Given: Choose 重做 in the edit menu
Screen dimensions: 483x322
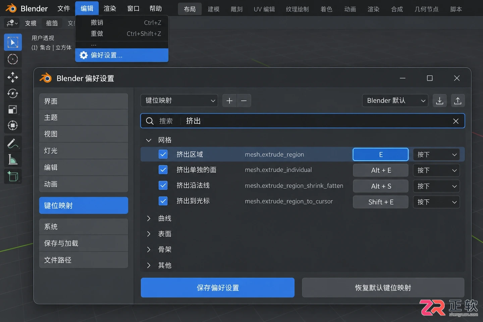Looking at the screenshot, I should point(122,34).
